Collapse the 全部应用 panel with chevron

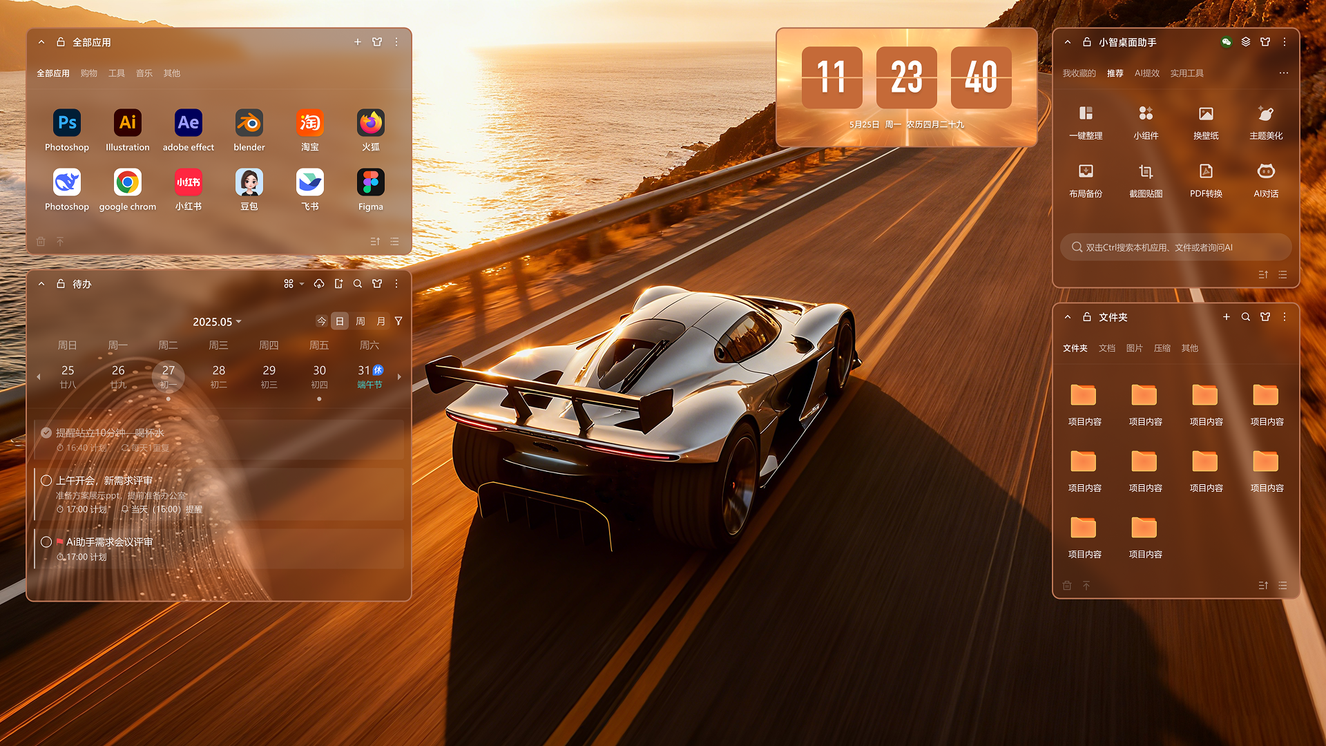point(41,42)
